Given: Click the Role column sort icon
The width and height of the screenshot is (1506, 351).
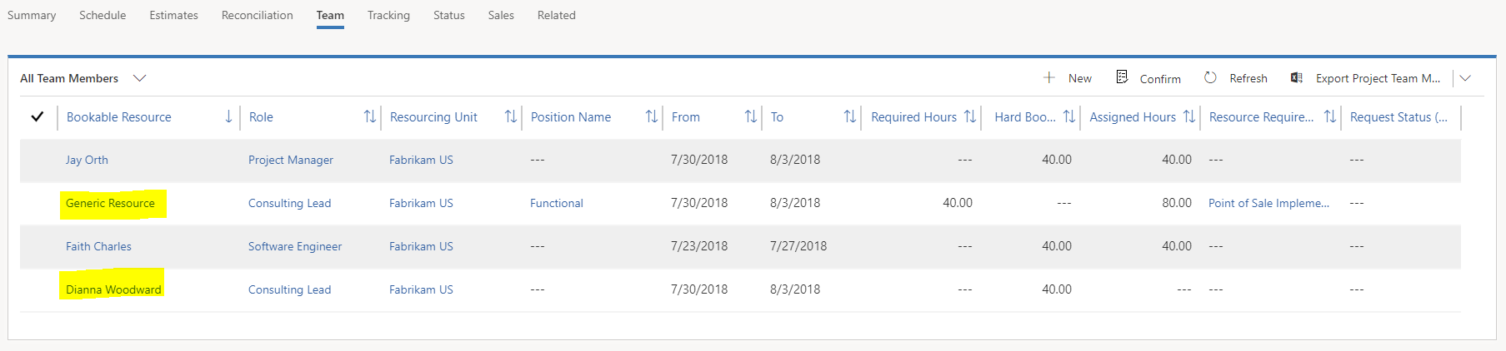Looking at the screenshot, I should pyautogui.click(x=369, y=117).
